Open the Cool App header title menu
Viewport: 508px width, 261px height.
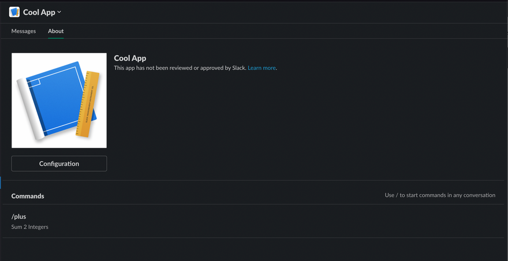click(x=39, y=12)
